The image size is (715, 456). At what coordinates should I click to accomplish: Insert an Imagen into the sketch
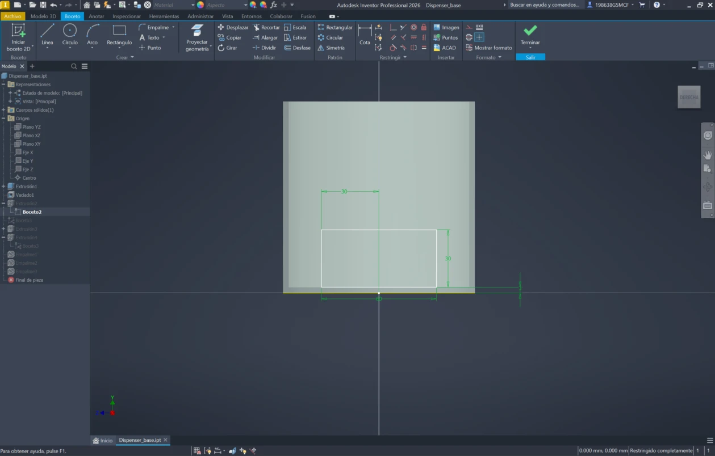pyautogui.click(x=446, y=27)
